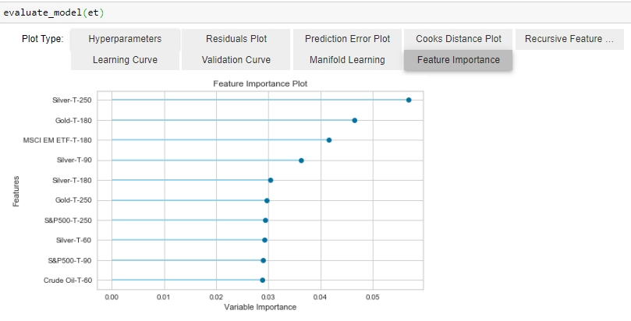Click the Crude Oil-T-60 feature label
This screenshot has width=631, height=321.
coord(68,280)
